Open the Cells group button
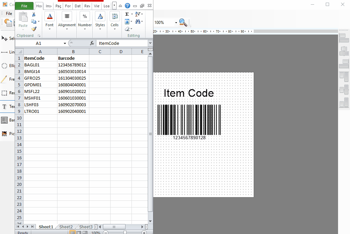The image size is (350, 234). (115, 21)
